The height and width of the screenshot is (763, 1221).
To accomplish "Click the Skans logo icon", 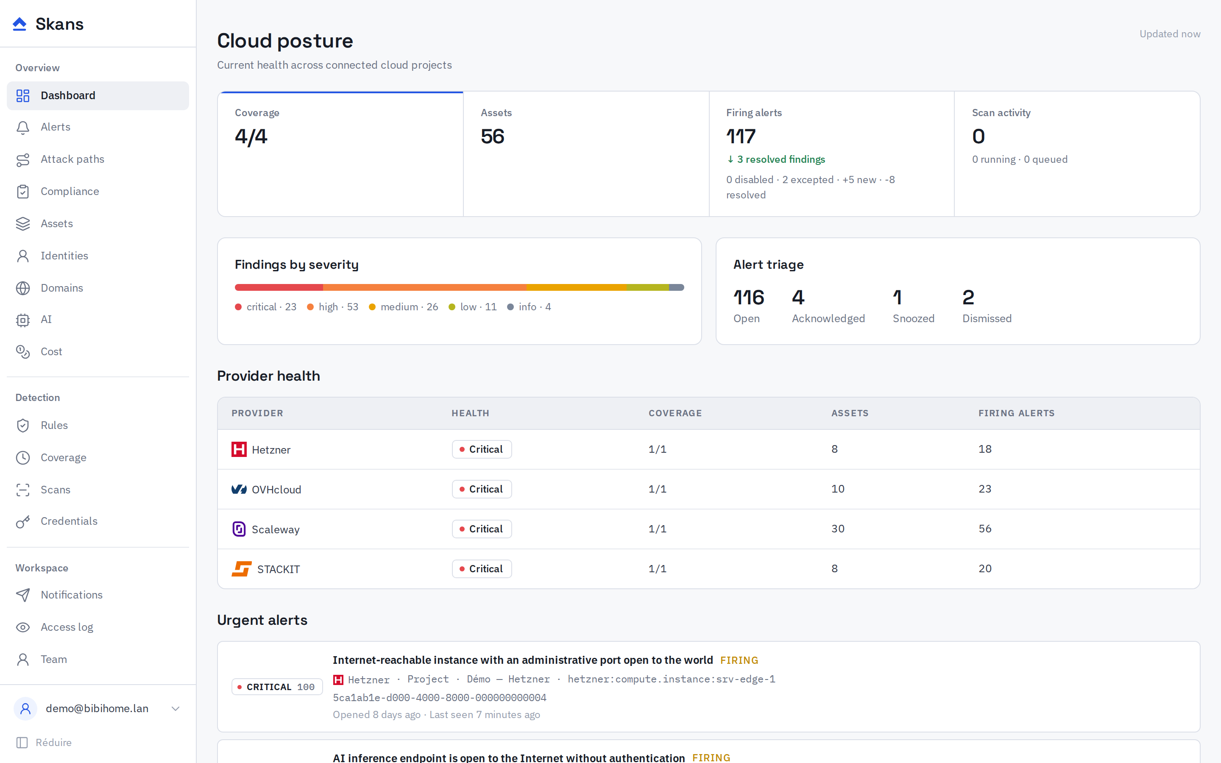I will click(x=19, y=24).
